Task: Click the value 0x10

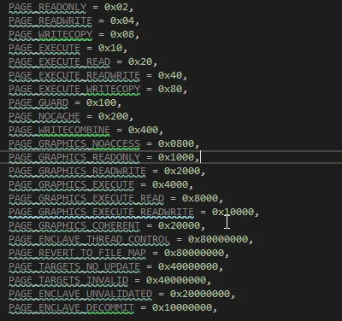Action: pyautogui.click(x=110, y=48)
